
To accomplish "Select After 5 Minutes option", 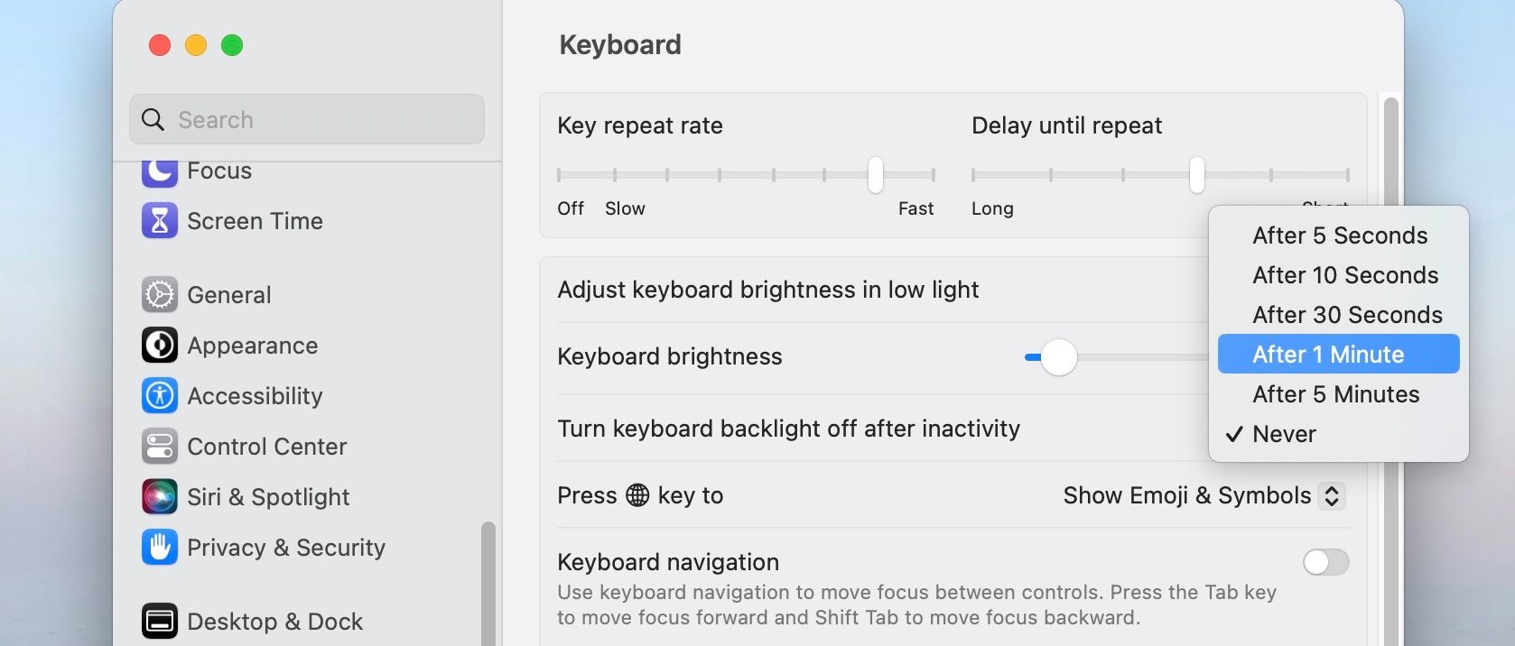I will (x=1335, y=394).
